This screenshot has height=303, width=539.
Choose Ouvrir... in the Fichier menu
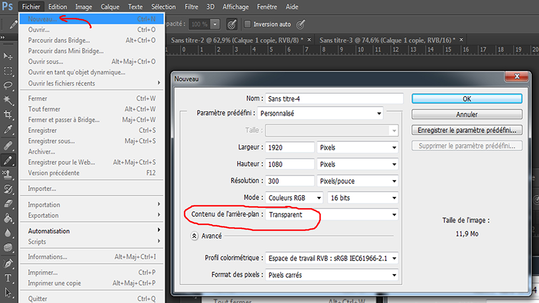[x=92, y=29]
